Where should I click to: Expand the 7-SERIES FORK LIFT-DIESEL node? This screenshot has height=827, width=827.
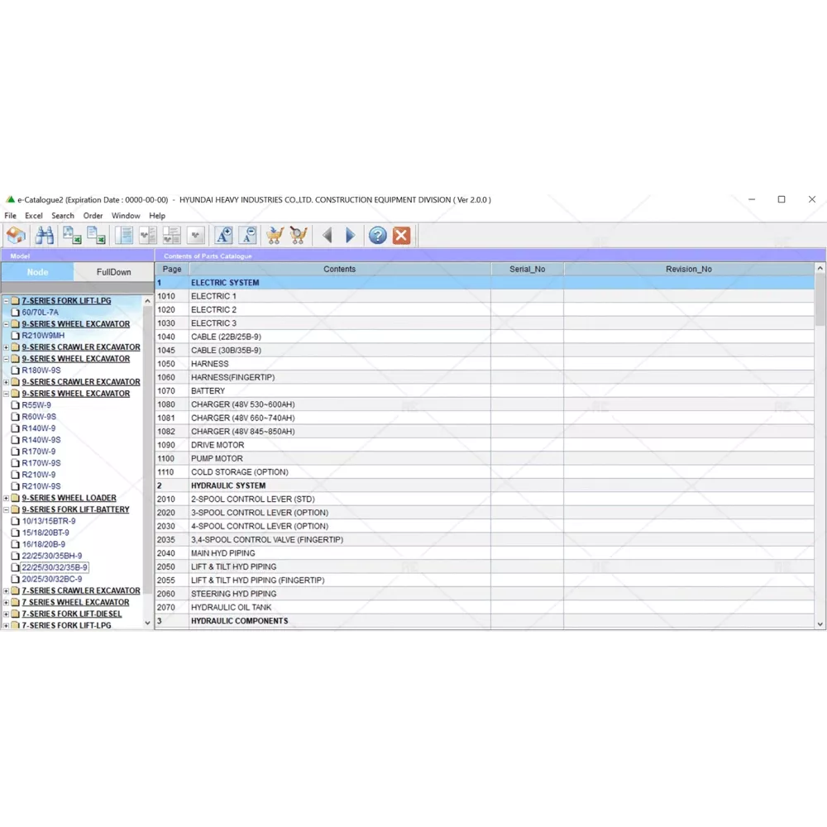(6, 614)
